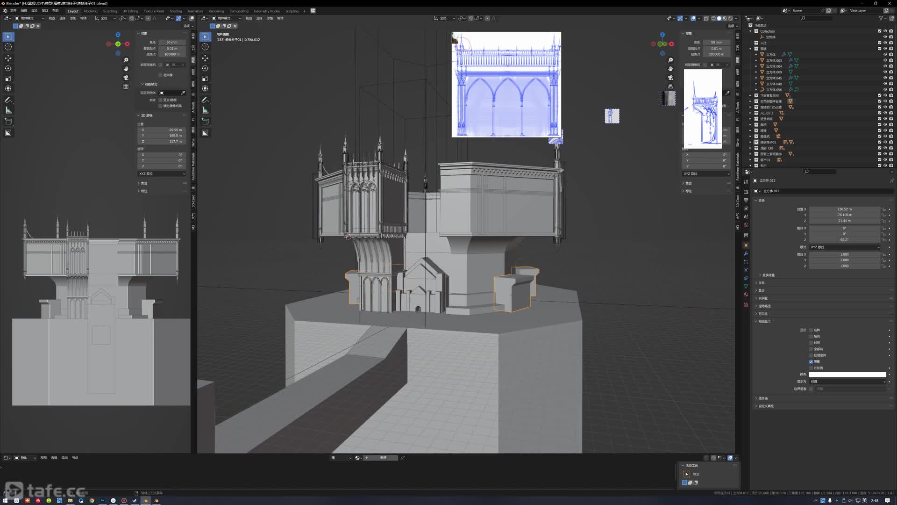897x505 pixels.
Task: Toggle perspective/orthographic grid gizmo in left viewport
Action: click(126, 87)
